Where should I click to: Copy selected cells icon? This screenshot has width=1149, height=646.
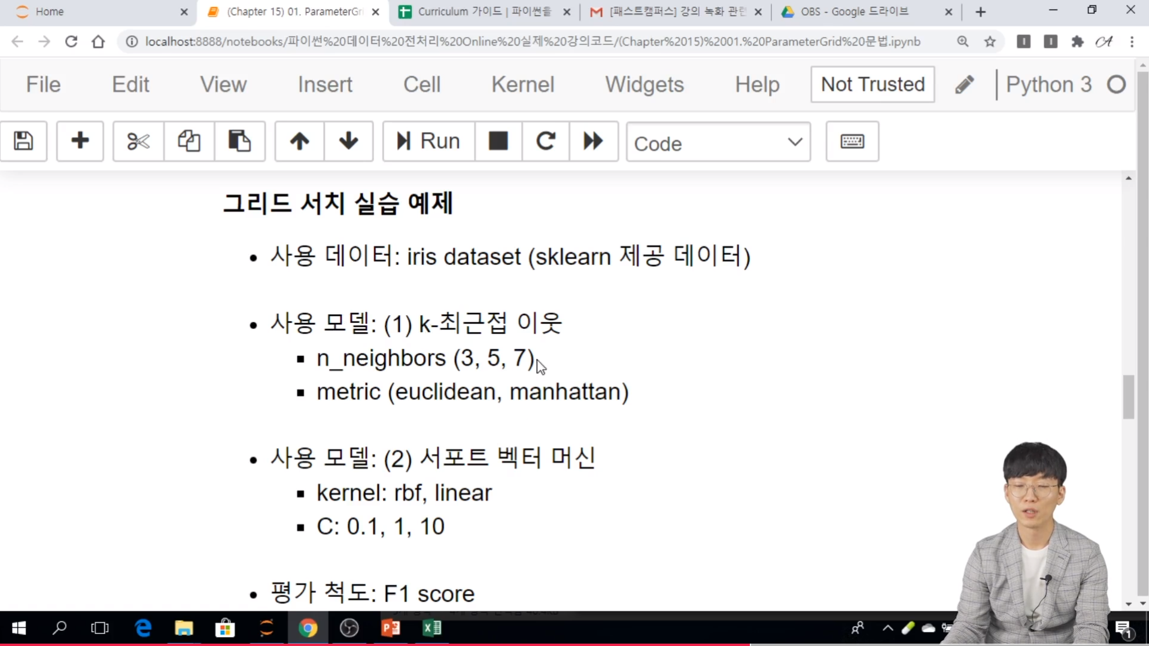[x=189, y=142]
